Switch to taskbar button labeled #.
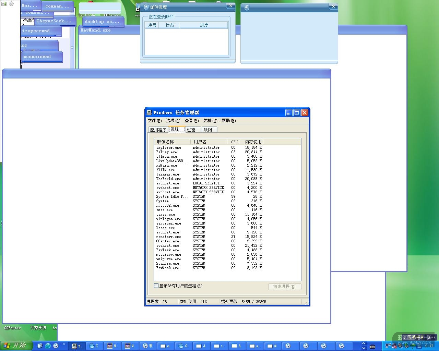Screen dimensions: 439x351 (x=273, y=346)
